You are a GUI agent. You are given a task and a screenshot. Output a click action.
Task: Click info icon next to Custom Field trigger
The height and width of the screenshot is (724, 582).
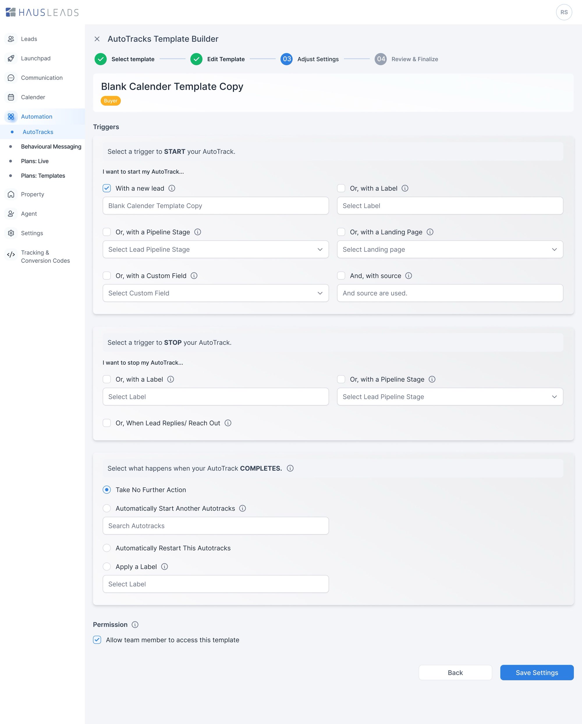194,276
